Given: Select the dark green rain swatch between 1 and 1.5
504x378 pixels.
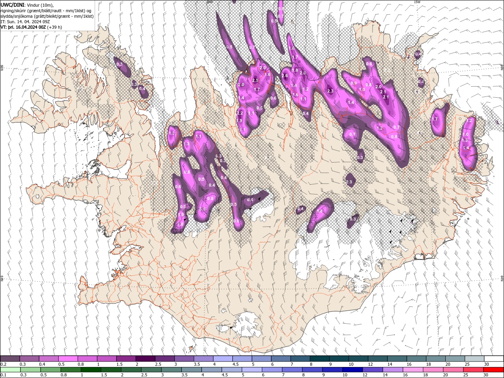Looking at the screenshot, I should [x=91, y=370].
